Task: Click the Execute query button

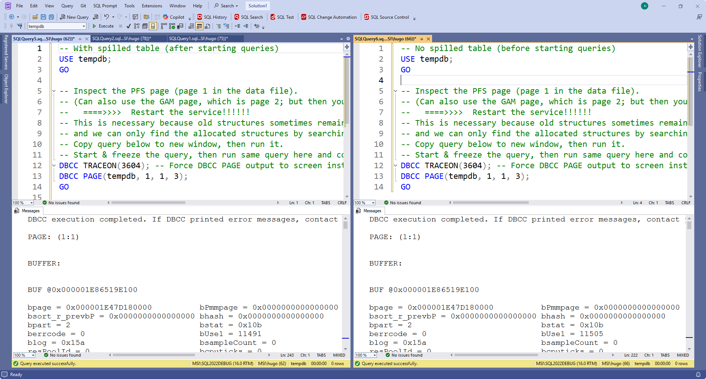Action: coord(103,26)
